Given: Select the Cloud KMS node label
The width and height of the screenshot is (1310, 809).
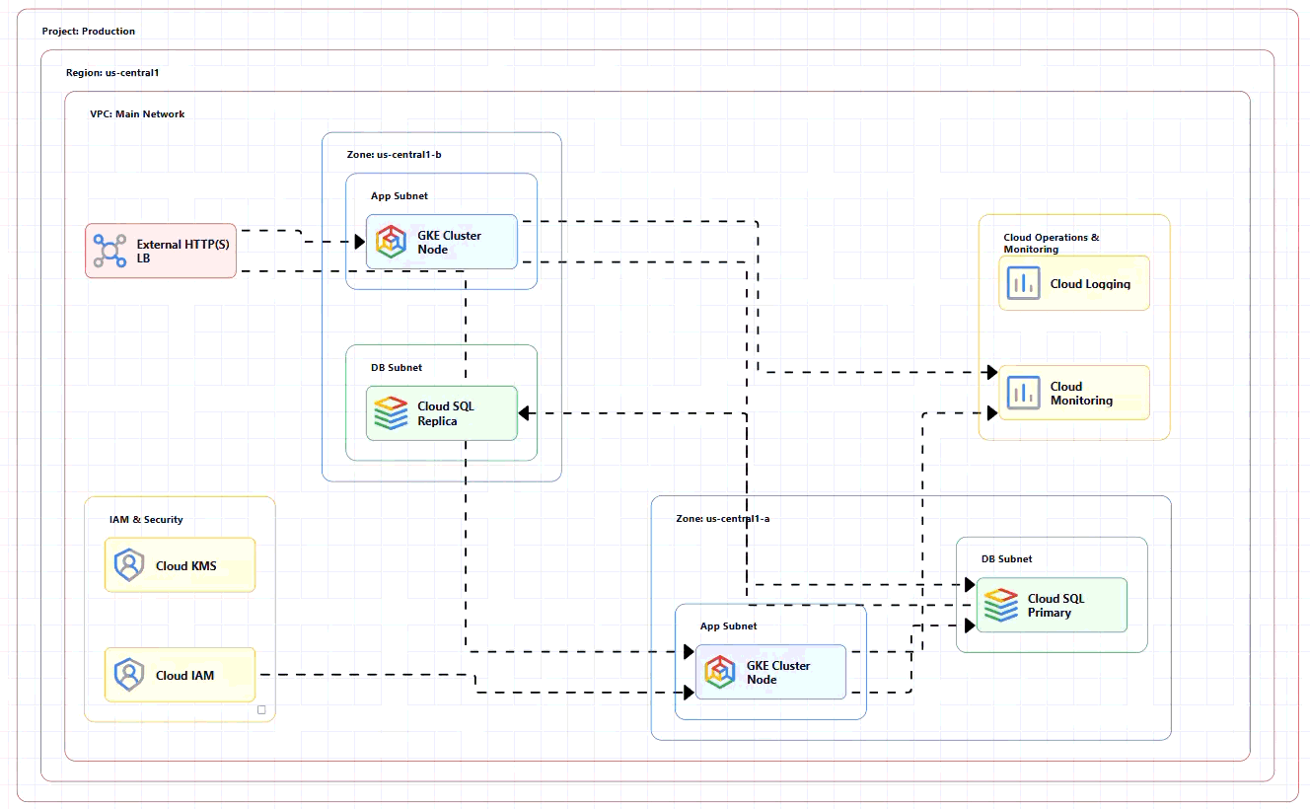Looking at the screenshot, I should click(x=186, y=566).
